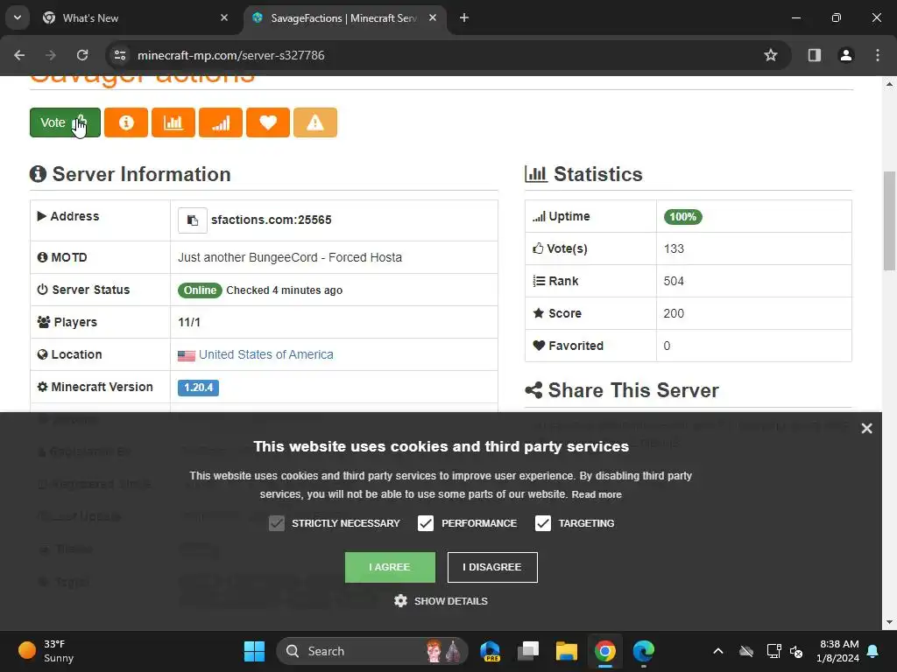Click the green Vote button
Screen dimensions: 897x672
pos(65,122)
